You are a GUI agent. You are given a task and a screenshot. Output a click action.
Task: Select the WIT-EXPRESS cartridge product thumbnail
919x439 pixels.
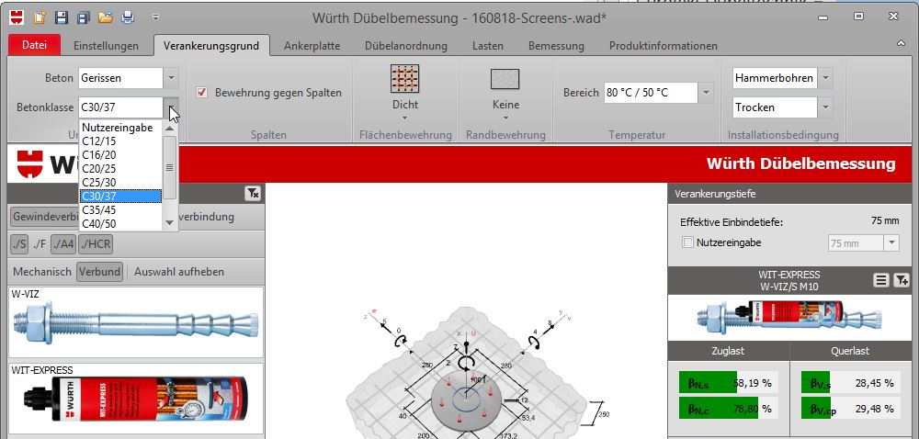point(137,400)
